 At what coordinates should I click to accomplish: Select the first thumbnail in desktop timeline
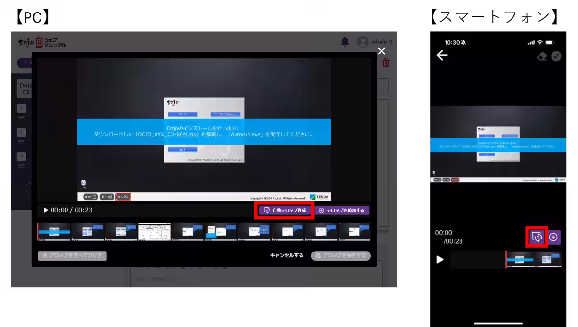click(x=54, y=231)
